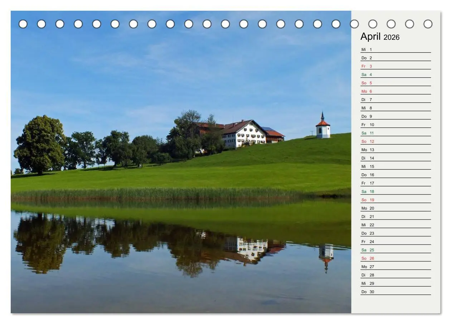Click the red 'Fr 3' holiday row
Screen dimensions: 451x324
coord(396,66)
